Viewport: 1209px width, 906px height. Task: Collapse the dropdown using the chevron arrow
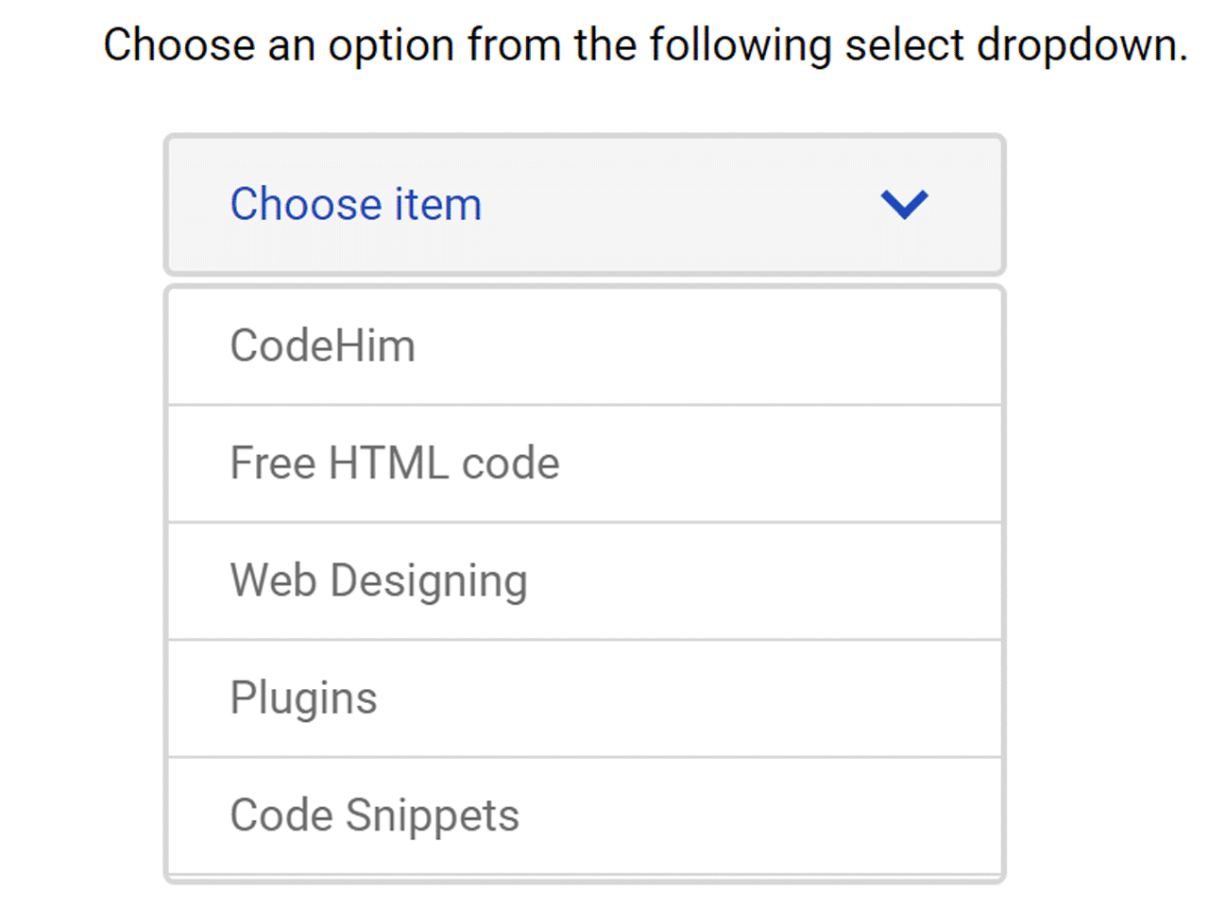pos(904,205)
